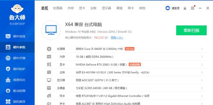Viewport: 213px width, 105px height.
Task: Click the 内存 memory module icon
Action: pyautogui.click(x=49, y=57)
